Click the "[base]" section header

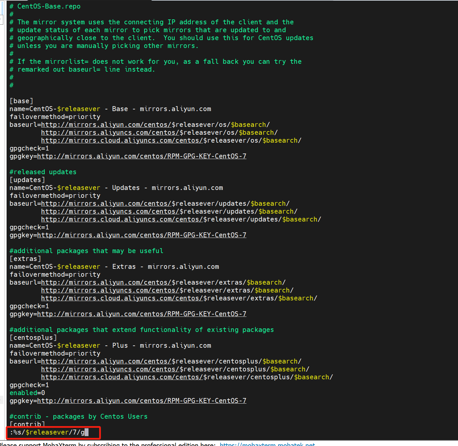click(21, 101)
